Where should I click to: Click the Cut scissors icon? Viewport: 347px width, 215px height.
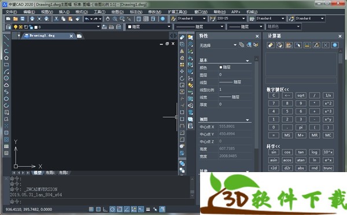(x=56, y=19)
